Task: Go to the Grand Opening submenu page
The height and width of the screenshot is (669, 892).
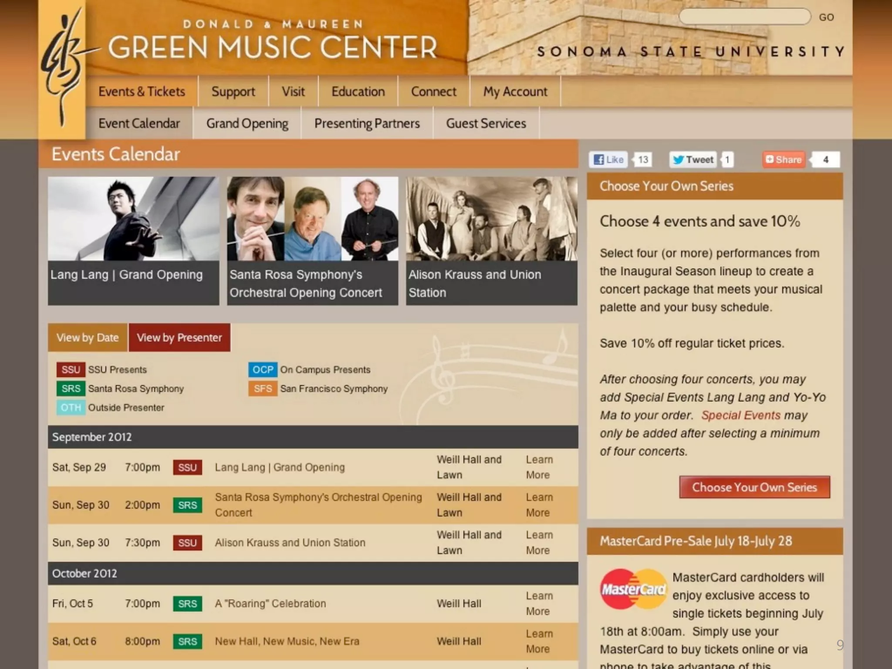Action: point(247,123)
